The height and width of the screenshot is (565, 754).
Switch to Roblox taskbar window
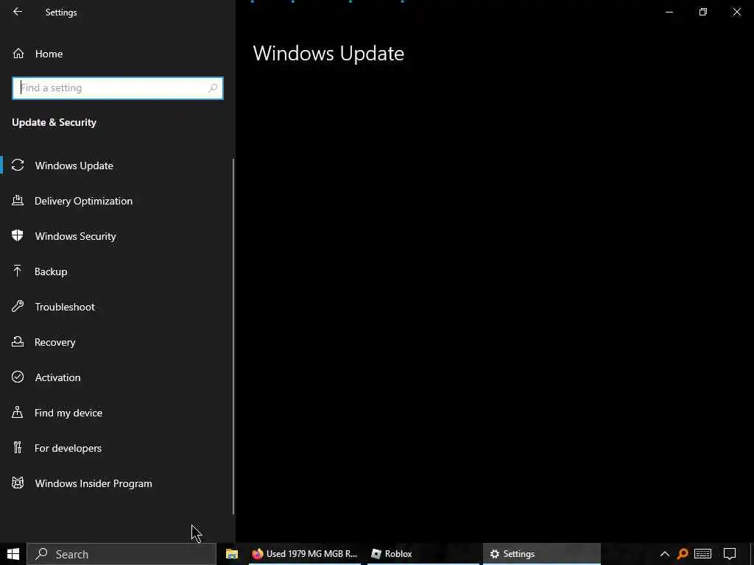[x=423, y=554]
